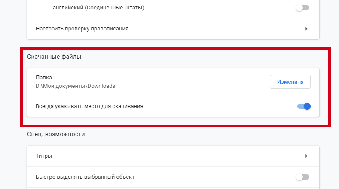Click Настроить проверку правописания label text
Viewport: 339px width, 189px height.
[x=82, y=29]
